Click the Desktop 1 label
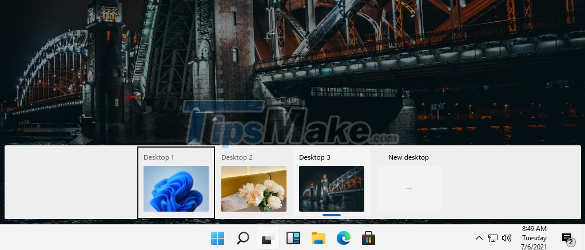Viewport: 585px width, 250px height. (158, 157)
